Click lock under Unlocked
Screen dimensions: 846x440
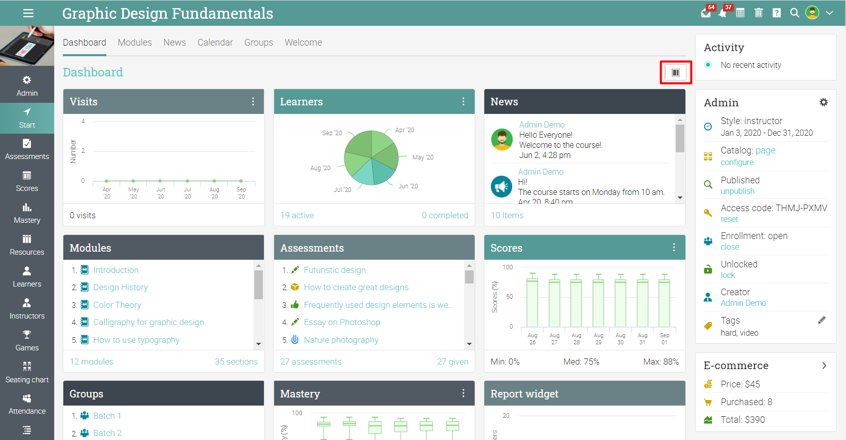[728, 275]
